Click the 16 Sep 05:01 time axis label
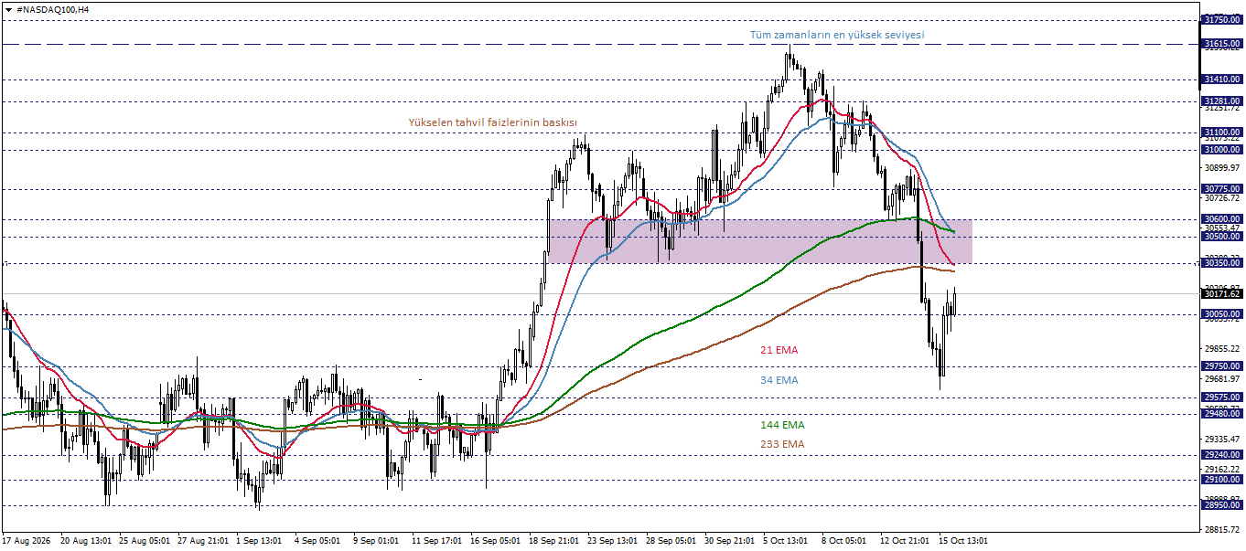The image size is (1246, 551). click(495, 541)
